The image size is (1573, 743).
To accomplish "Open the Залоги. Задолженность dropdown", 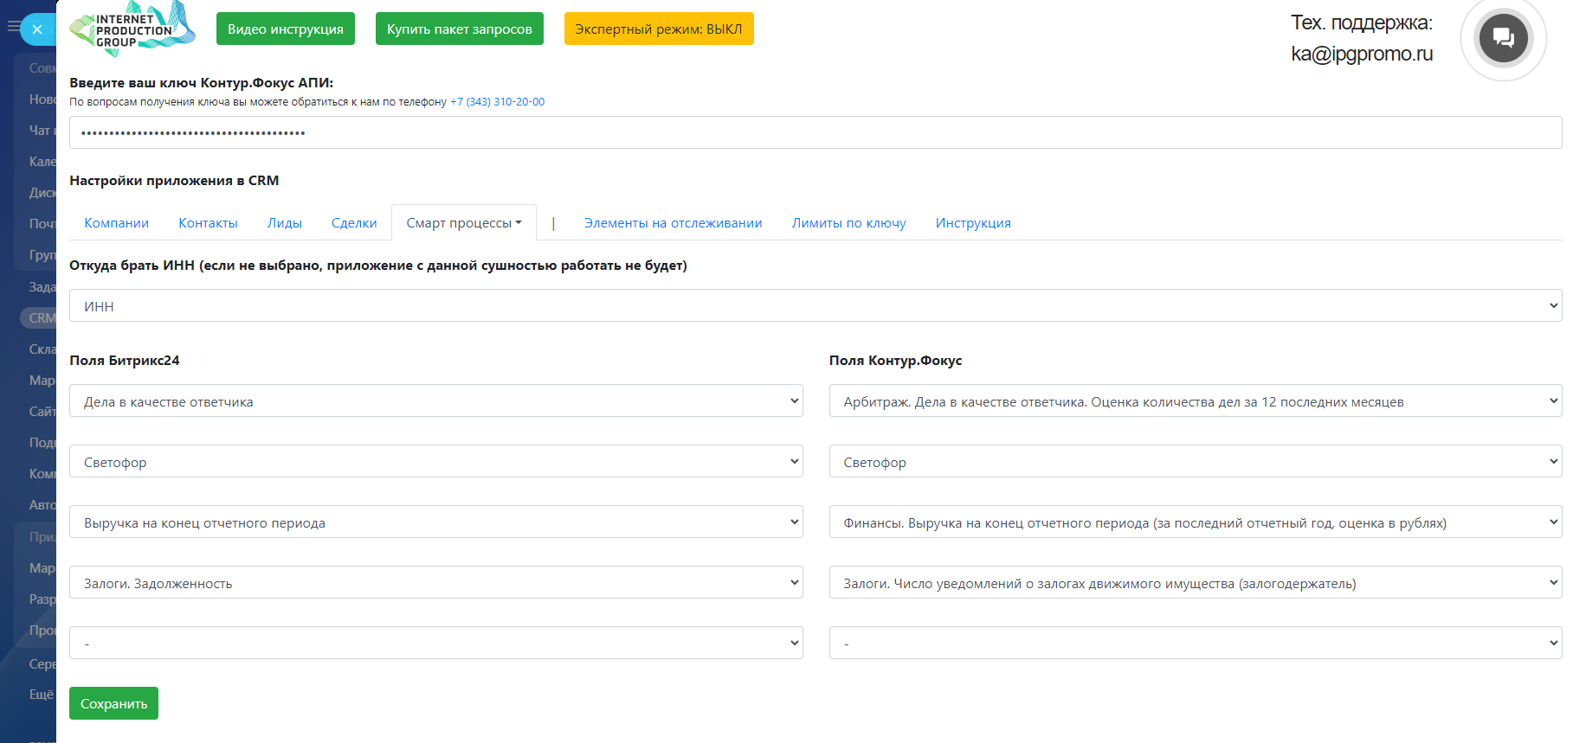I will tap(435, 583).
